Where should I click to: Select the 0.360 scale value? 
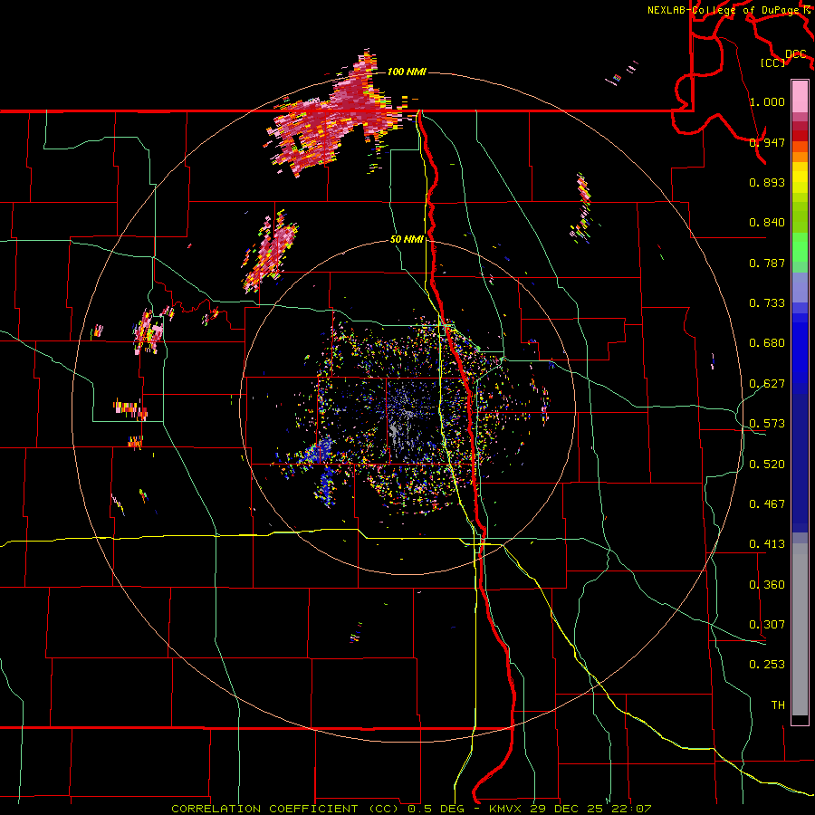pos(767,585)
